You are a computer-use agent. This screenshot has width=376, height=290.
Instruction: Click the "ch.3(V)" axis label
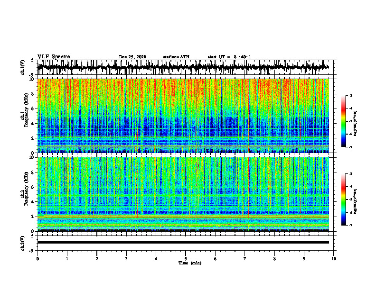pyautogui.click(x=23, y=243)
